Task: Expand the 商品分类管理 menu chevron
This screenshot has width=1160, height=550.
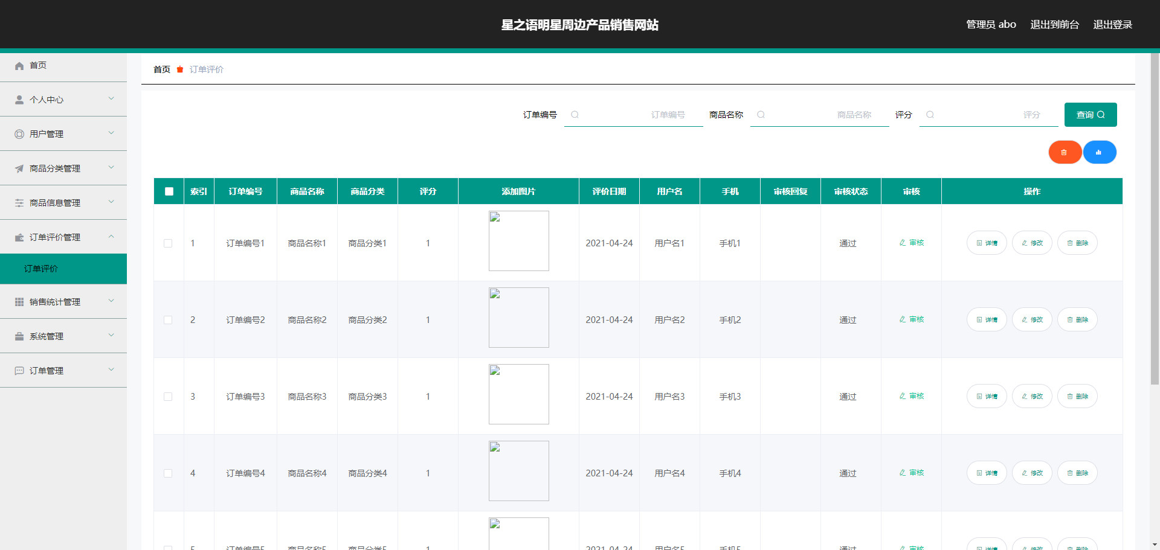Action: point(111,167)
